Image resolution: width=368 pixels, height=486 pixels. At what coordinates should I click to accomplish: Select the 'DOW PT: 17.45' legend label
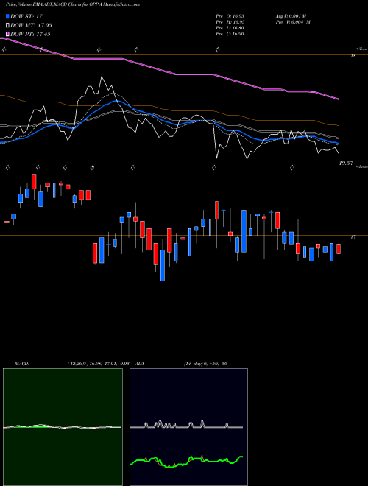(30, 34)
